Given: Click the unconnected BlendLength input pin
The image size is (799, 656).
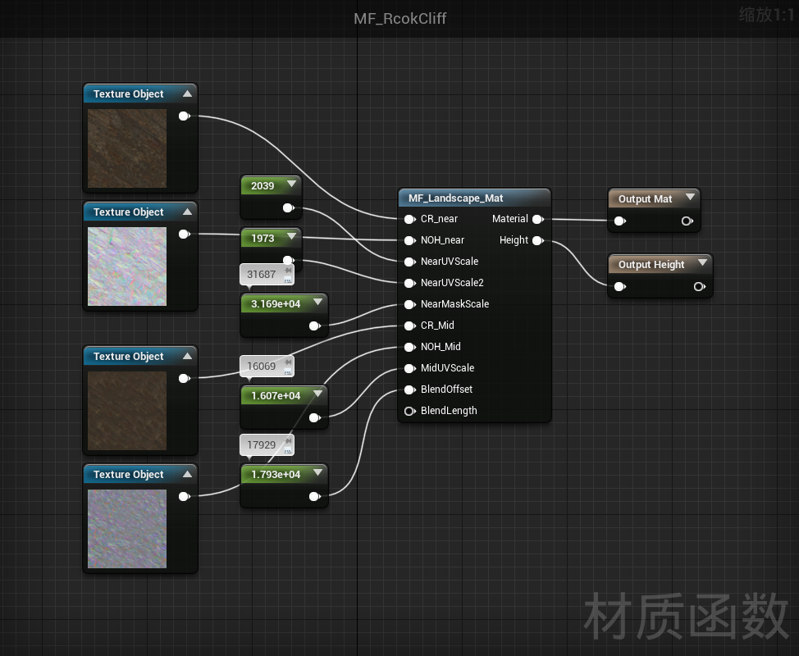Looking at the screenshot, I should 409,411.
